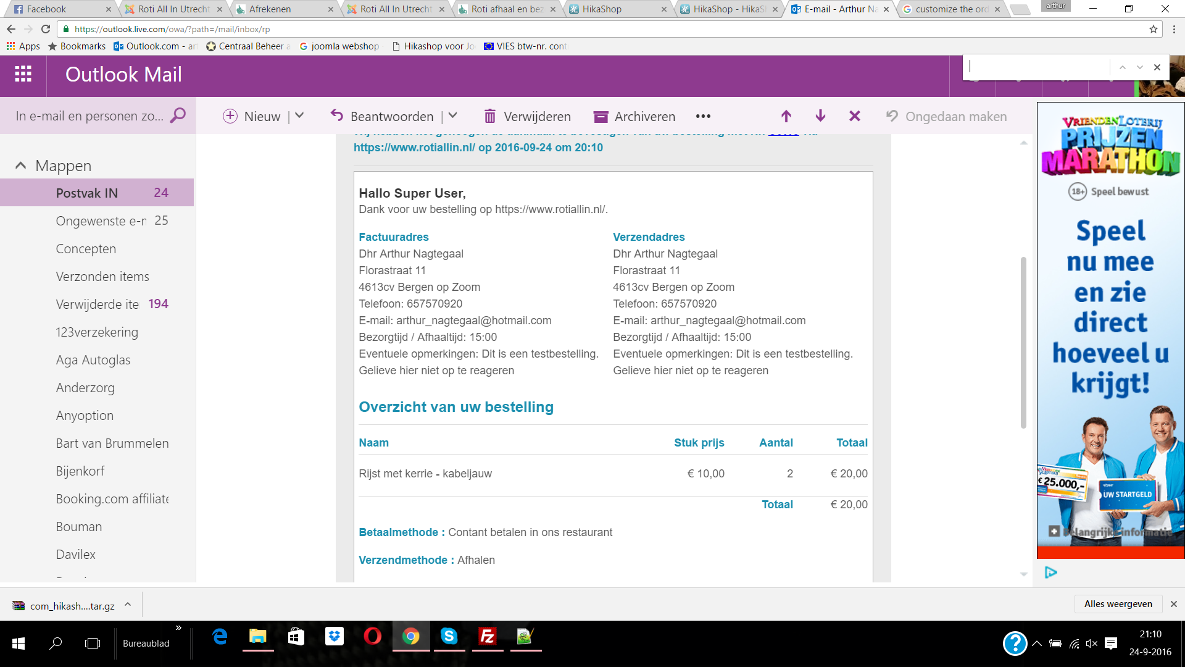The image size is (1185, 667).
Task: Click the Verwijderen trash icon
Action: point(490,116)
